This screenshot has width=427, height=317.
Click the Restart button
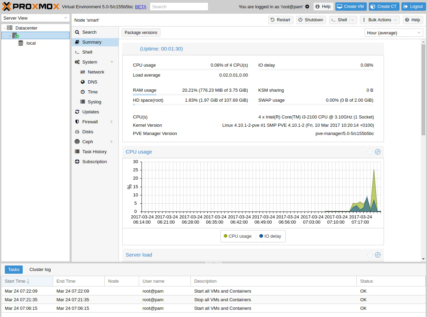(x=281, y=20)
